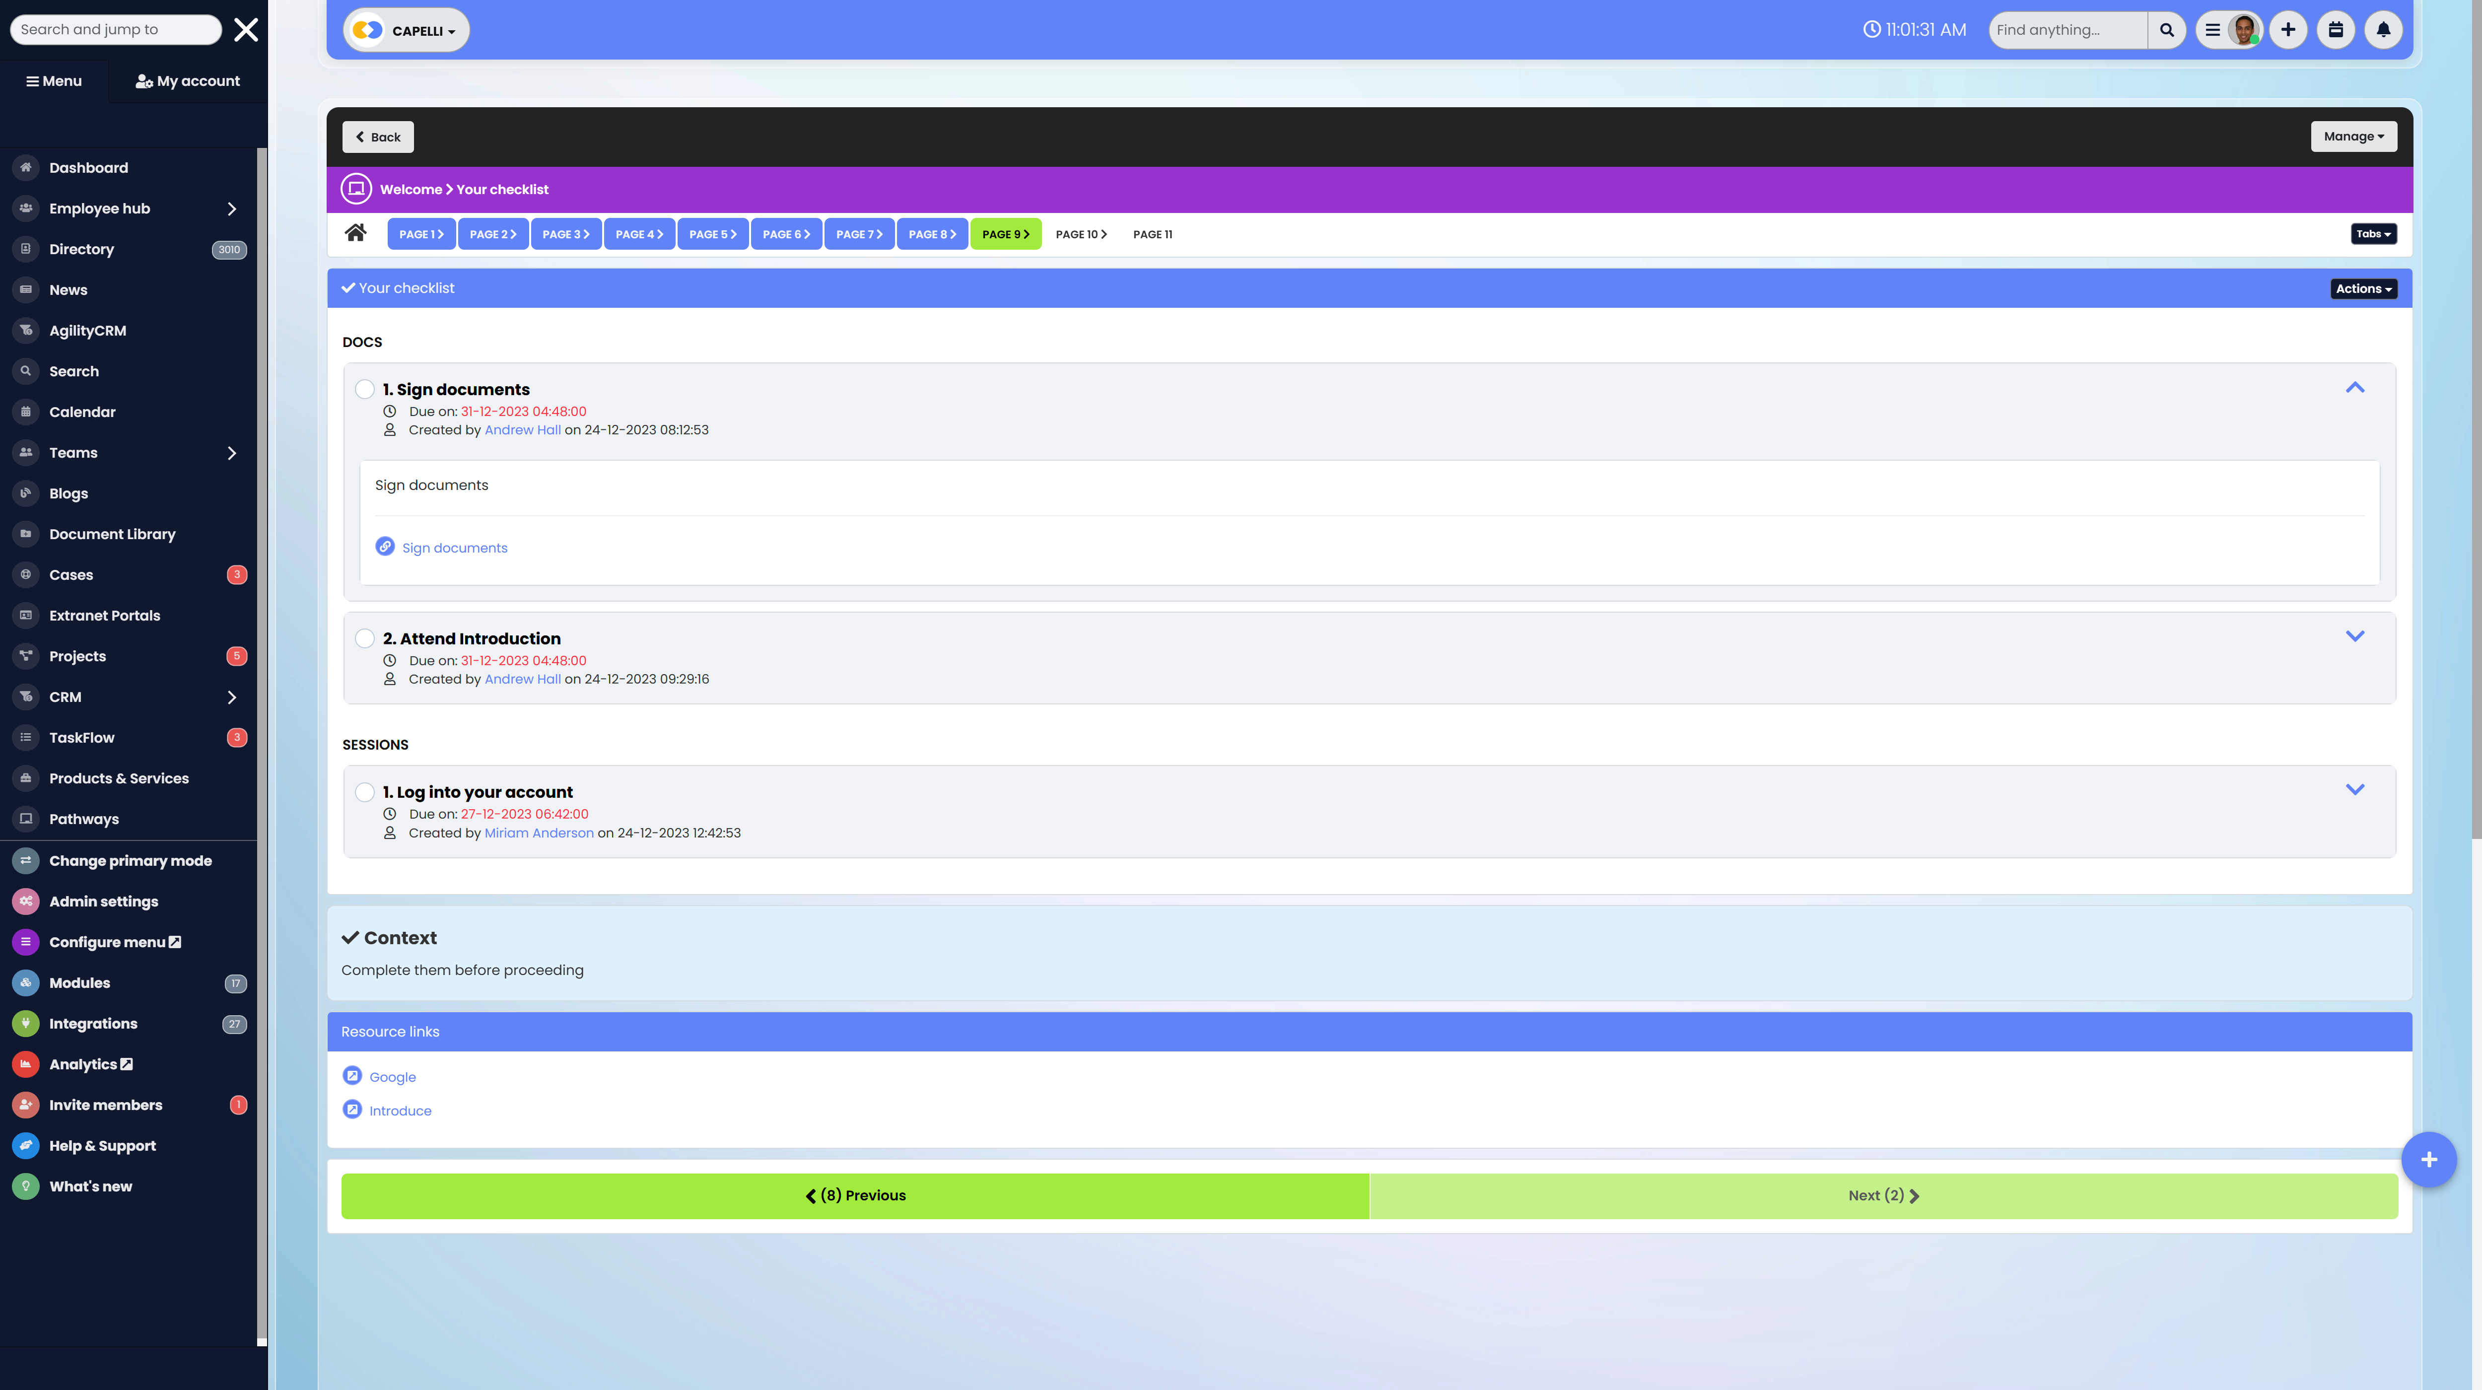Open the Google resource link
The width and height of the screenshot is (2482, 1390).
tap(392, 1077)
